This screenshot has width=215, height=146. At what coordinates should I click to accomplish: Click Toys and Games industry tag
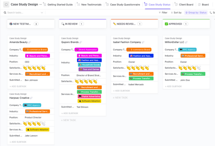(x=89, y=69)
